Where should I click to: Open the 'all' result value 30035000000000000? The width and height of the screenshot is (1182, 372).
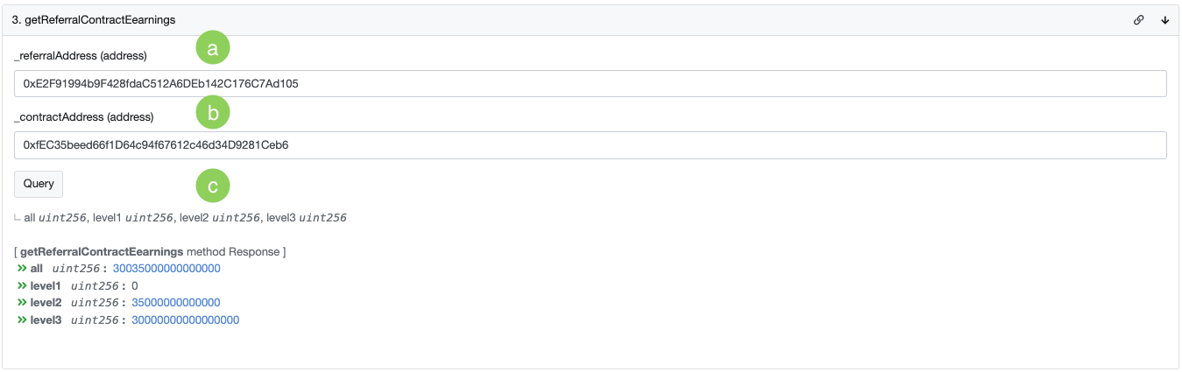tap(166, 268)
